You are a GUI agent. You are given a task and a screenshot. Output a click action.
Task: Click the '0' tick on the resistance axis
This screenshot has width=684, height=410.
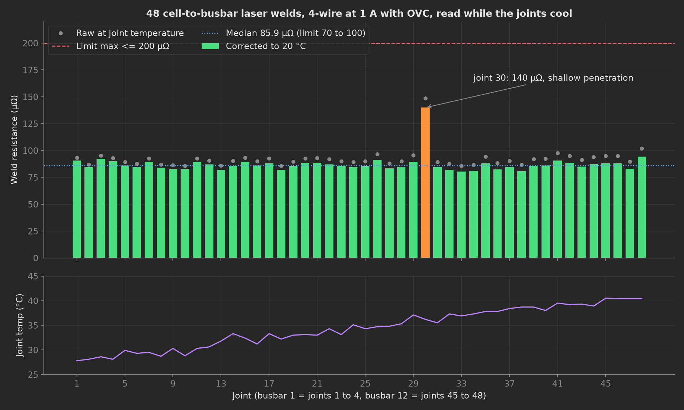click(36, 258)
